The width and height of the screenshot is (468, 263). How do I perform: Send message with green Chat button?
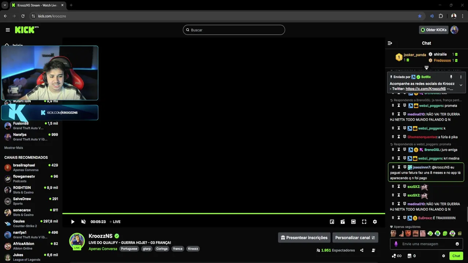click(x=456, y=256)
